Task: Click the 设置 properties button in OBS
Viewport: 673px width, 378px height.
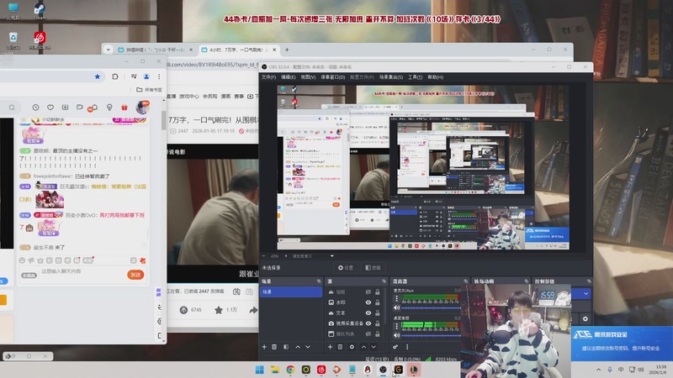Action: [346, 268]
